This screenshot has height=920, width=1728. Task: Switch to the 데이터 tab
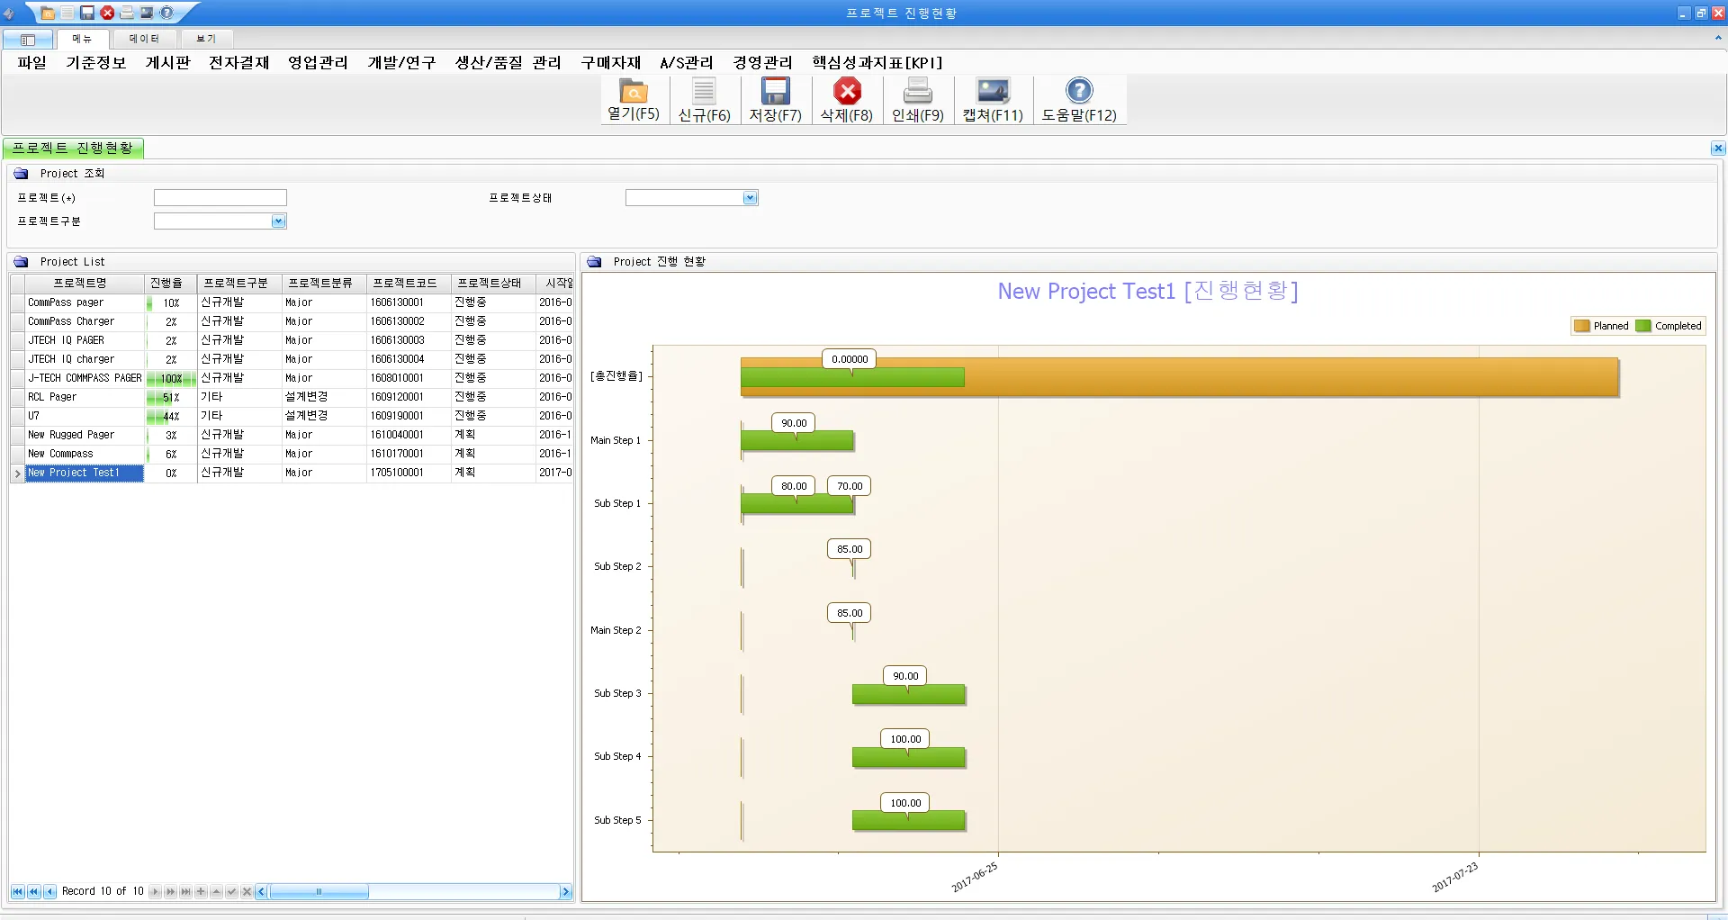pyautogui.click(x=144, y=39)
